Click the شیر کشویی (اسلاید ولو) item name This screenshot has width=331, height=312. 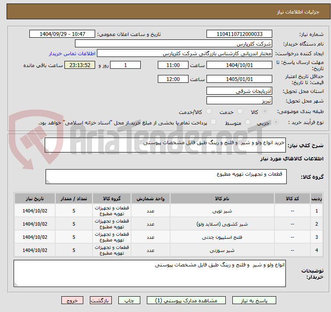point(222,224)
